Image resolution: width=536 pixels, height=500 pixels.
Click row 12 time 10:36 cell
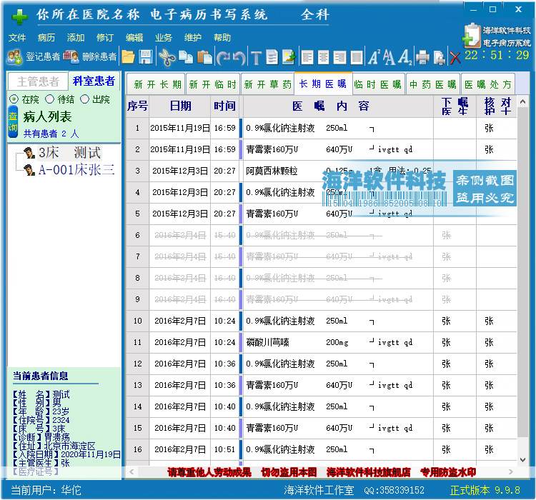224,364
